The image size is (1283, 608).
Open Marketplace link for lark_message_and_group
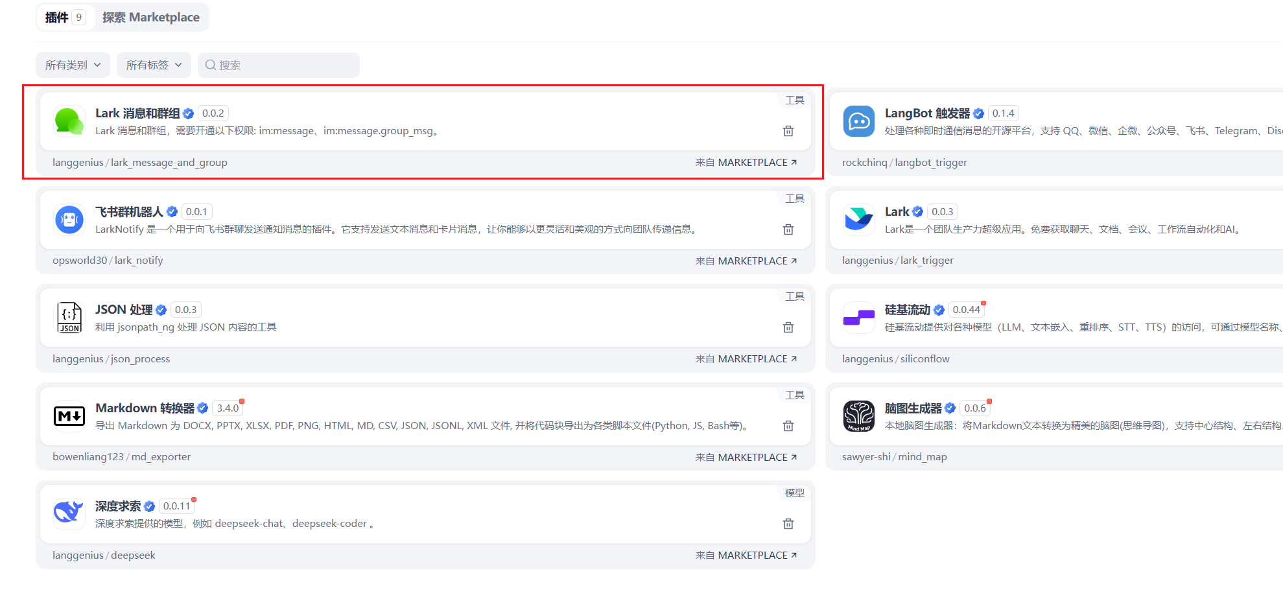pyautogui.click(x=746, y=163)
